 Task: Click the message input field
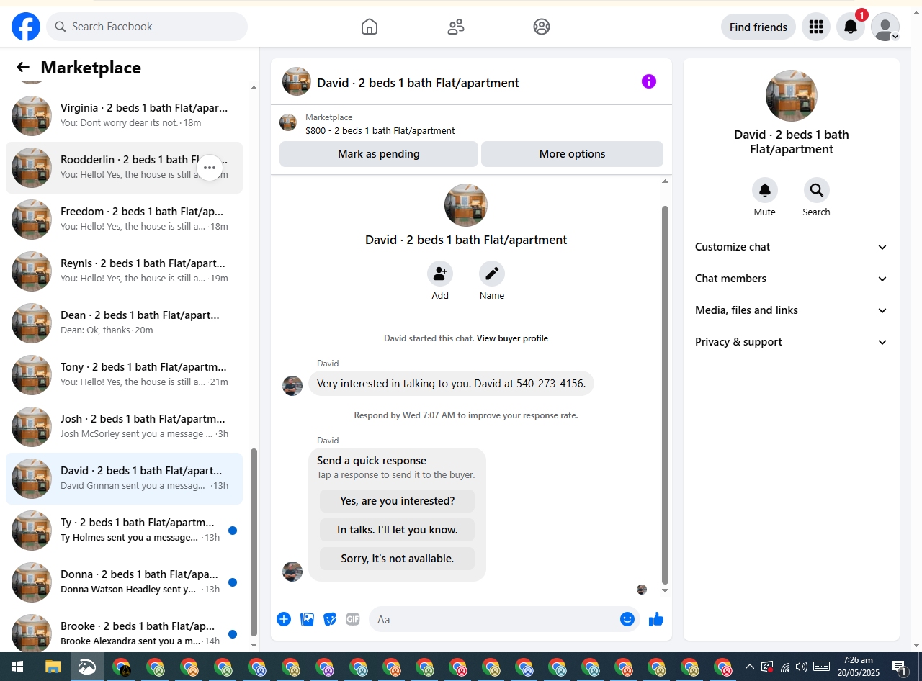tap(493, 619)
